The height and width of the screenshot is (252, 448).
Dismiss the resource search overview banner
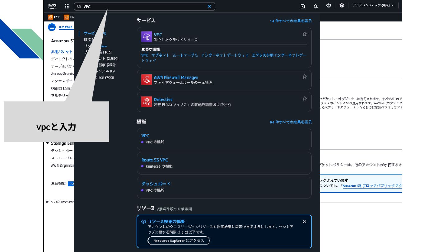coord(304,222)
